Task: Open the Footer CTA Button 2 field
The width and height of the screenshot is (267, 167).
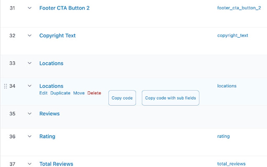Action: (x=64, y=8)
